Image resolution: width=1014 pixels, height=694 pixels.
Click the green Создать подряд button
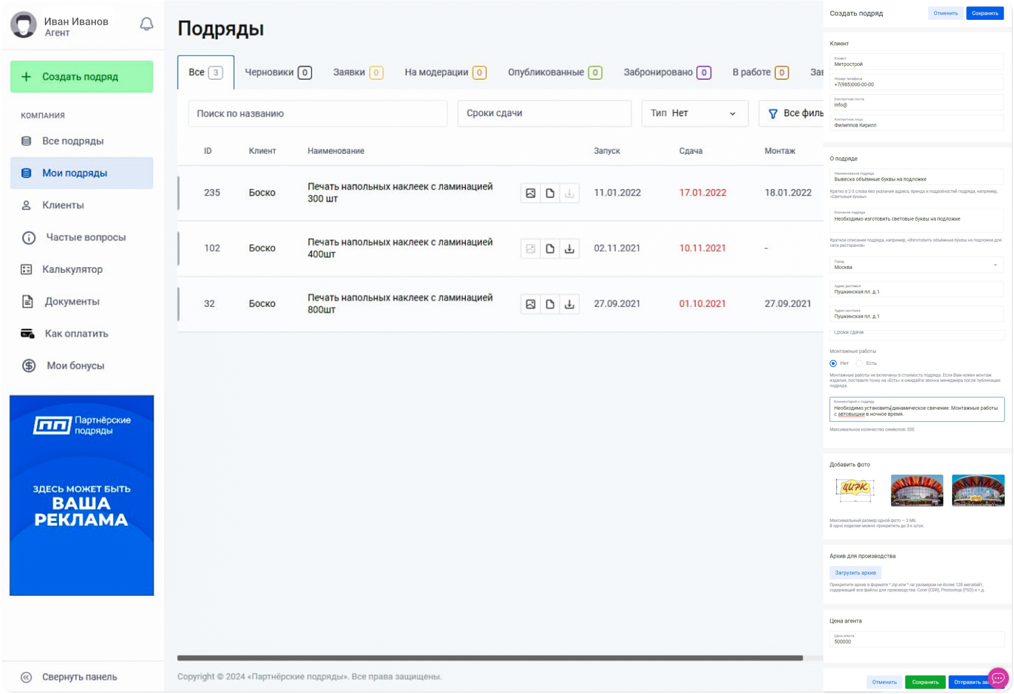tap(82, 77)
